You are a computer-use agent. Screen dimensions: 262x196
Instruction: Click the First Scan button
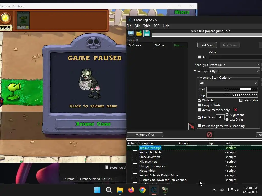point(207,45)
